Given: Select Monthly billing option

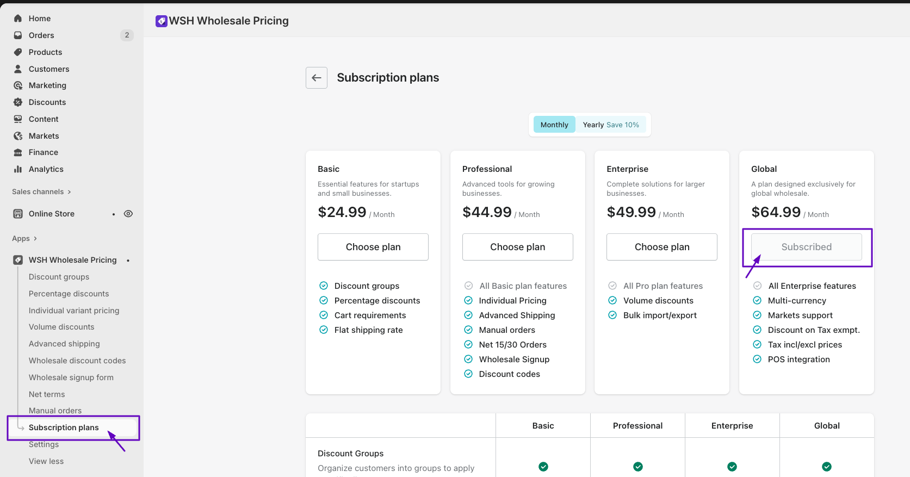Looking at the screenshot, I should click(x=554, y=125).
